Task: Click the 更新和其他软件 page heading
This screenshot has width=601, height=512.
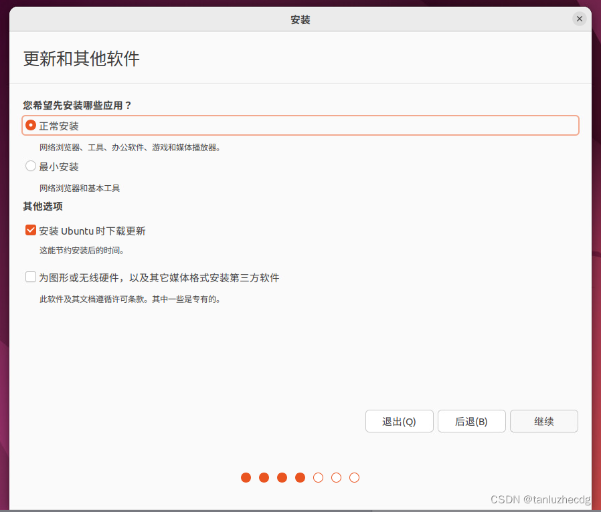Action: (82, 59)
